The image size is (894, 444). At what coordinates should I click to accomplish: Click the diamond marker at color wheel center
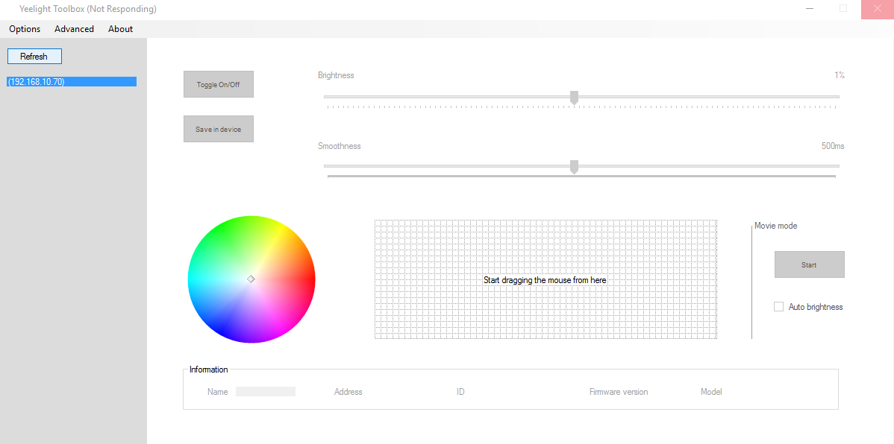click(x=251, y=279)
